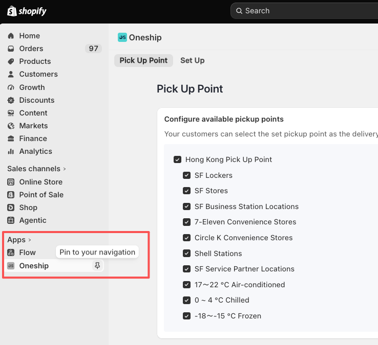Click the Oneship sidebar app icon
This screenshot has width=378, height=345.
[x=11, y=266]
